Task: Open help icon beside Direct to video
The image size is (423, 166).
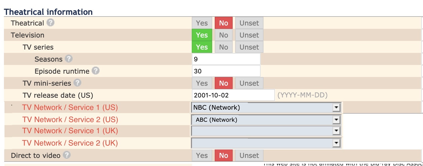Action: click(66, 155)
